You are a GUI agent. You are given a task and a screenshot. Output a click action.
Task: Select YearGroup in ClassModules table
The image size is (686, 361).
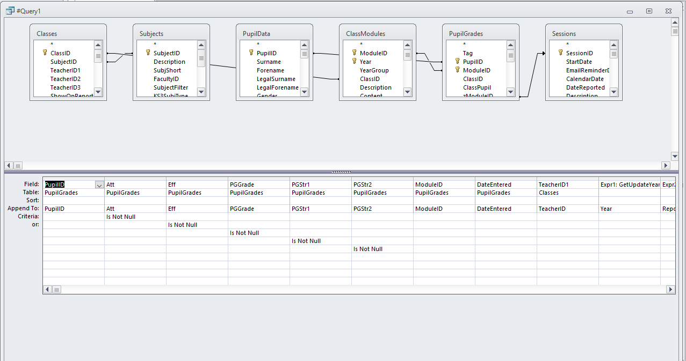[x=374, y=70]
